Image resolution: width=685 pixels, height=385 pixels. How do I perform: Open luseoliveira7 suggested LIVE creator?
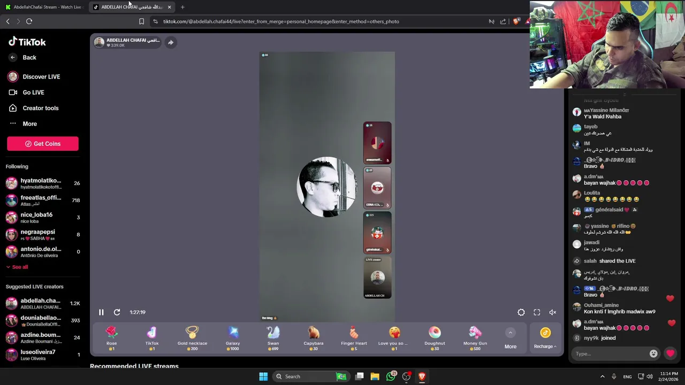tap(43, 355)
